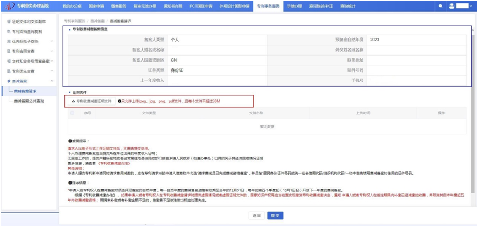
Task: Click 费减备案 in the breadcrumb
Action: [97, 21]
